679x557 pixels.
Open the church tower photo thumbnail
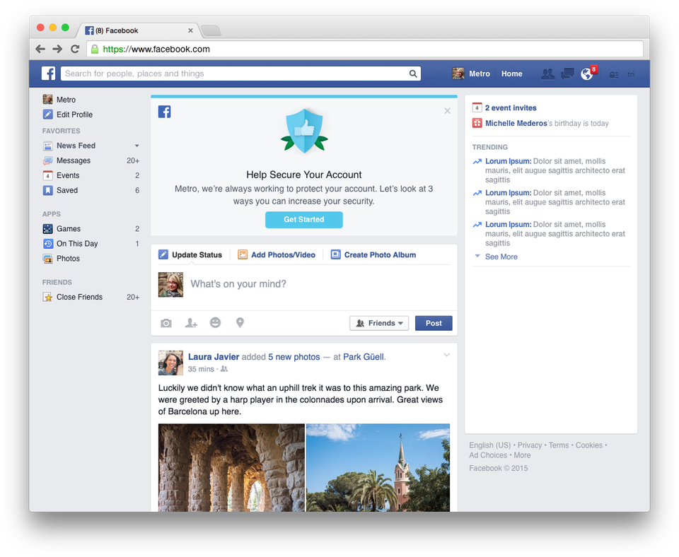click(x=378, y=467)
